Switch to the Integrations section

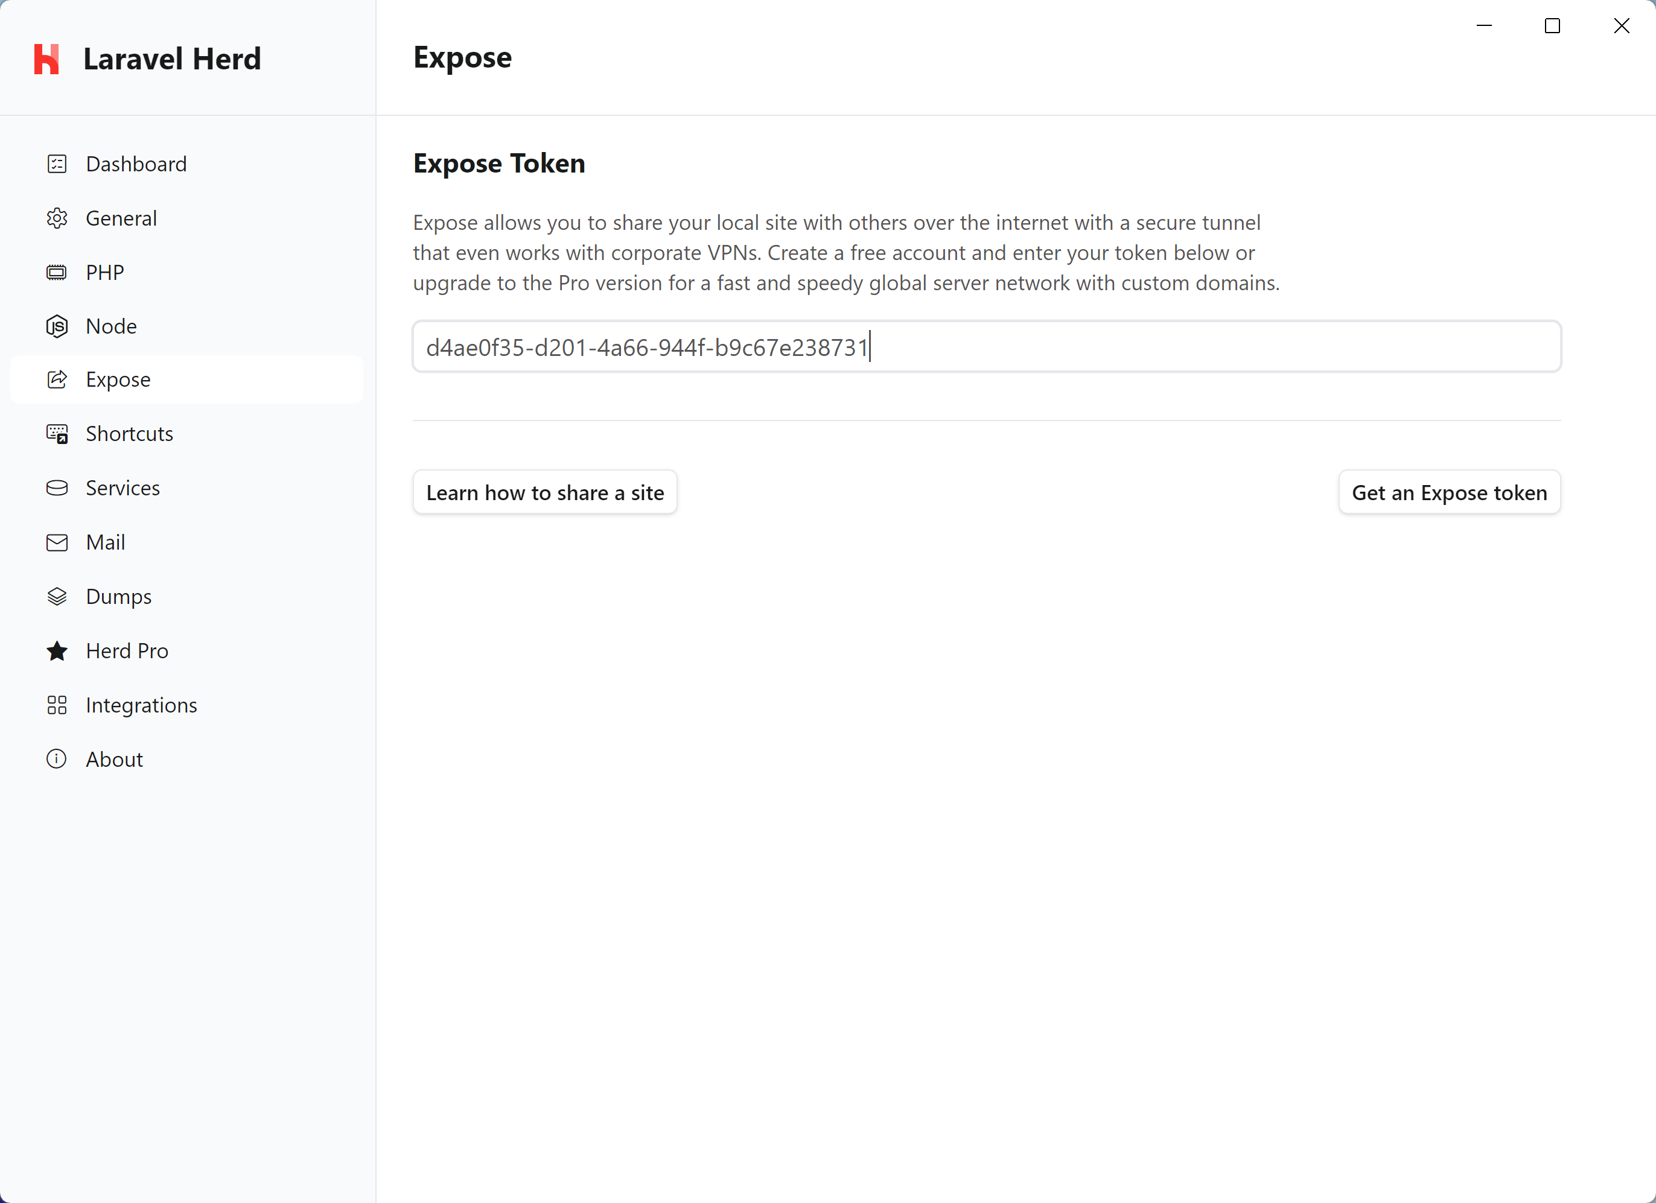[x=141, y=705]
